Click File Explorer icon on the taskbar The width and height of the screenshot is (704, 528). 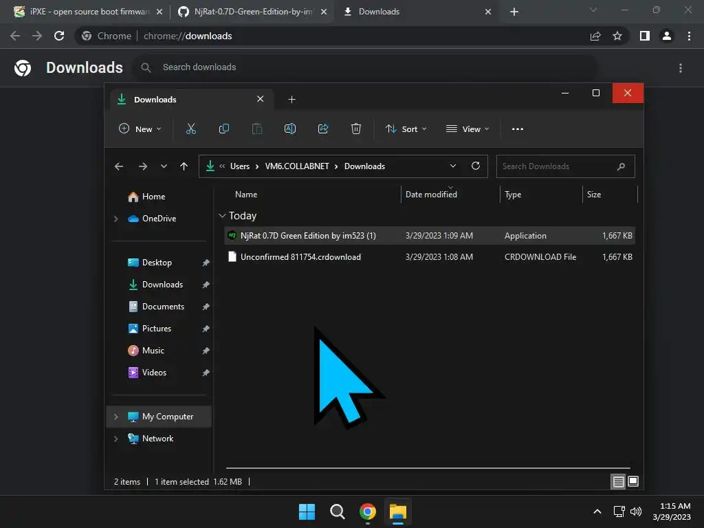(397, 511)
